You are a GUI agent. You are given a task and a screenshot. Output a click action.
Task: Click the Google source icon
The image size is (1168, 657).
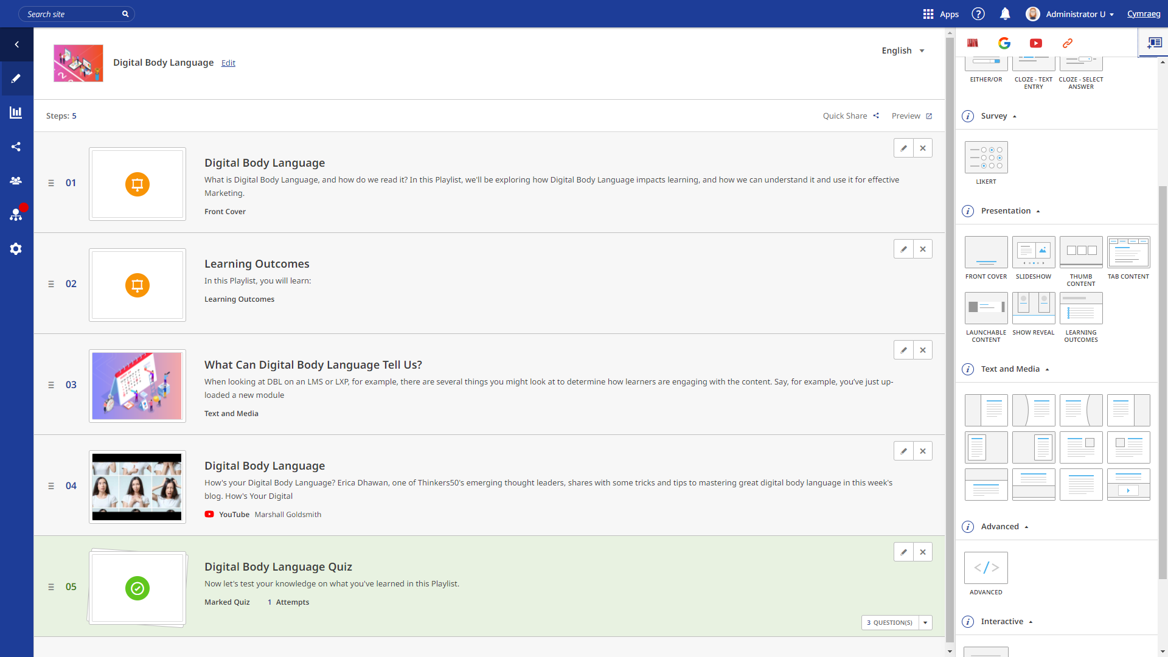point(1004,43)
